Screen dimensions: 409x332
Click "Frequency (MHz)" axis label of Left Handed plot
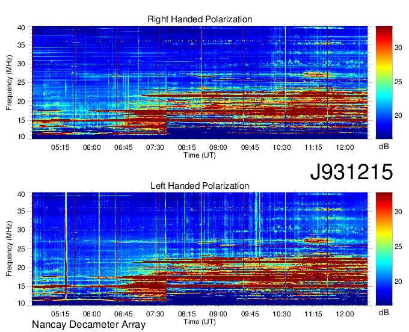pos(9,249)
